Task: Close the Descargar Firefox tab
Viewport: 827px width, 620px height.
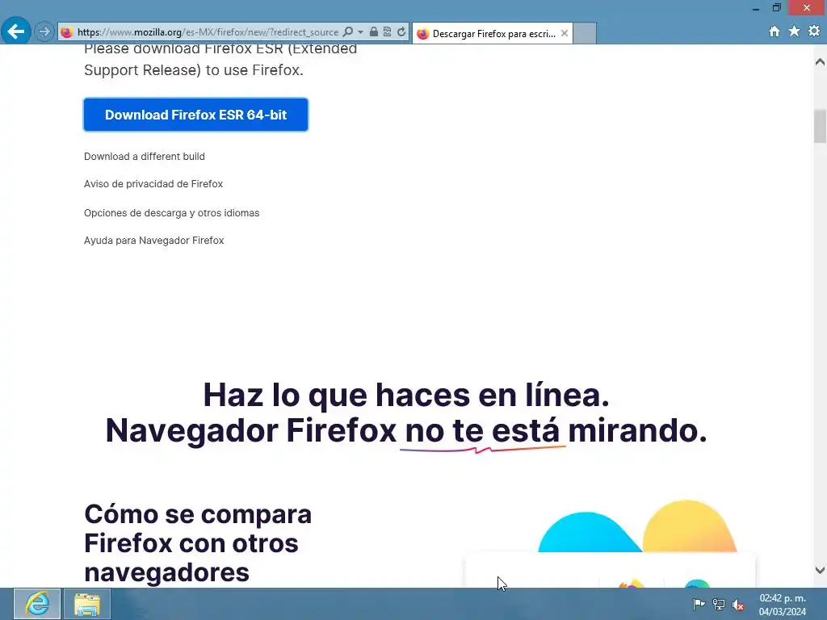Action: pos(565,33)
